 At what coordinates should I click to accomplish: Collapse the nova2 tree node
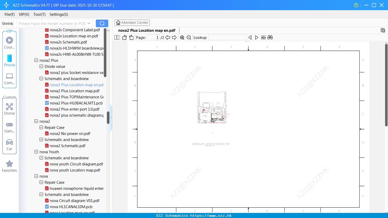[x=36, y=121]
